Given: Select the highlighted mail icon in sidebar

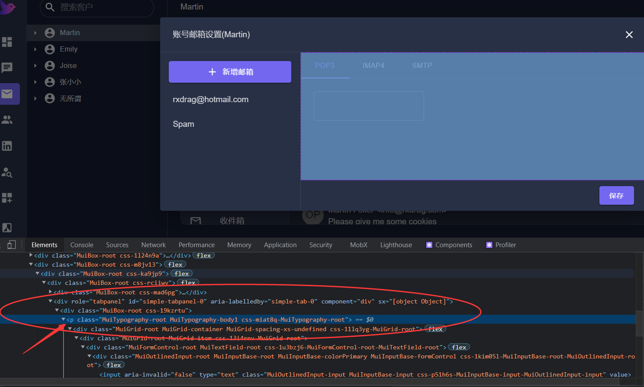Looking at the screenshot, I should tap(7, 94).
